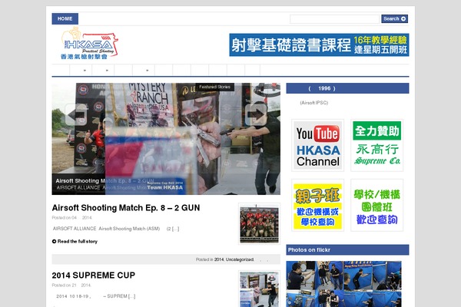Click the Search button
The height and width of the screenshot is (307, 461).
pos(394,18)
